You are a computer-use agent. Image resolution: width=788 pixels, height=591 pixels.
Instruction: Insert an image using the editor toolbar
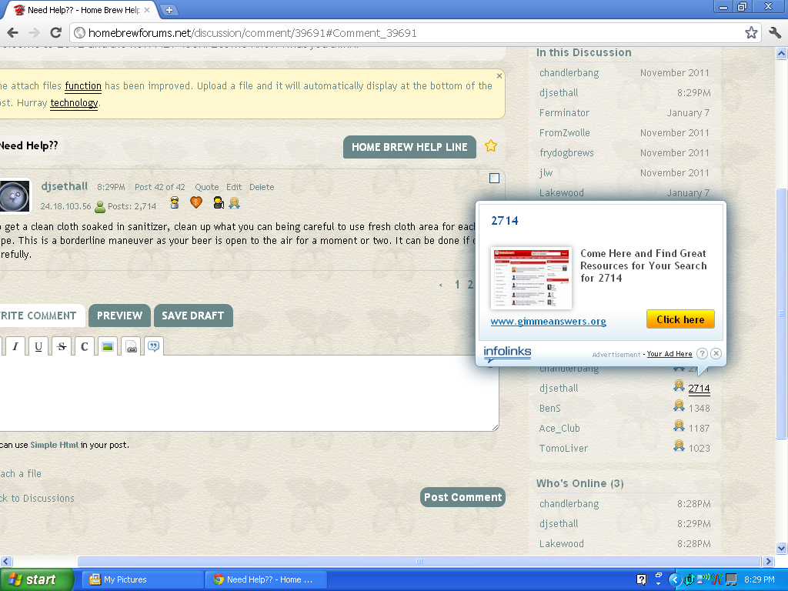[108, 346]
